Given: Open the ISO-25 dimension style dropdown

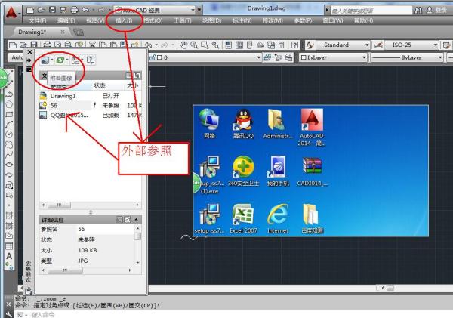Looking at the screenshot, I should (436, 45).
